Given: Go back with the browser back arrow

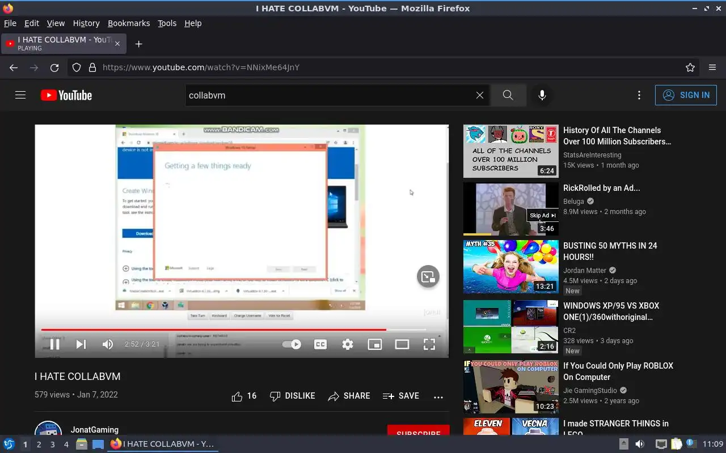Looking at the screenshot, I should (14, 67).
